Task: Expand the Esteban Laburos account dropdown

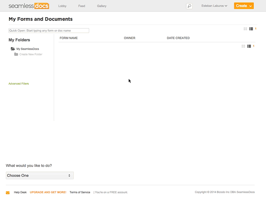Action: click(214, 6)
